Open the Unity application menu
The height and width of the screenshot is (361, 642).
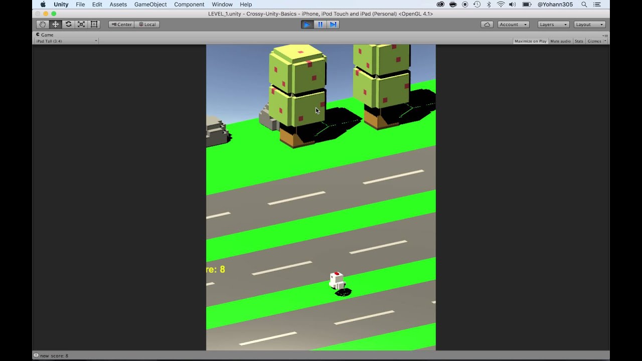coord(61,5)
